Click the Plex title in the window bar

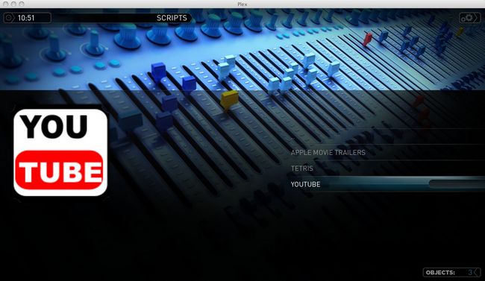coord(242,4)
